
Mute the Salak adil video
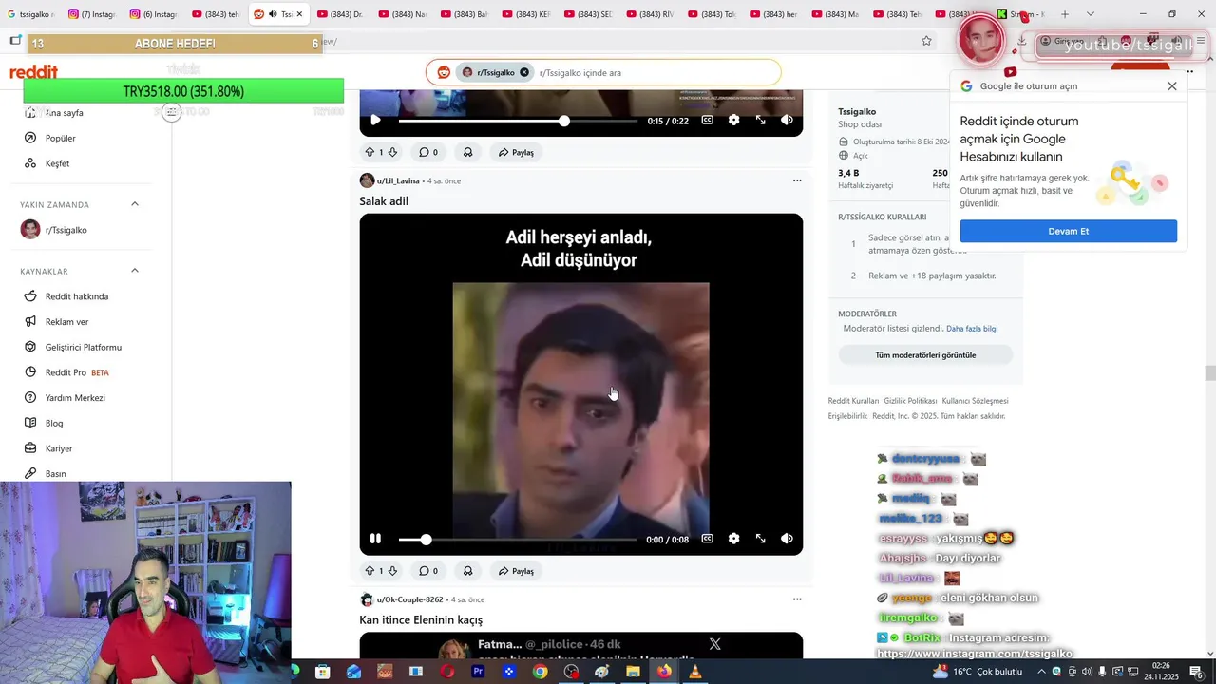pos(787,539)
